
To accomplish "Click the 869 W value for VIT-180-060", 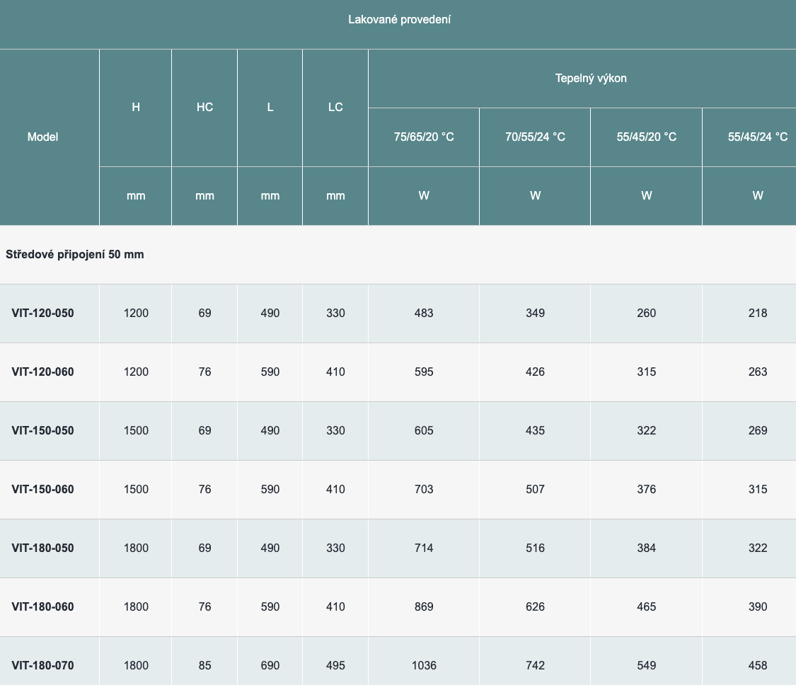I will [x=424, y=607].
